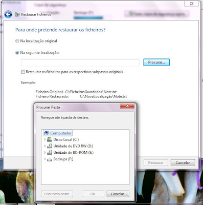Click the restore location text field
The image size is (203, 205).
pos(80,63)
